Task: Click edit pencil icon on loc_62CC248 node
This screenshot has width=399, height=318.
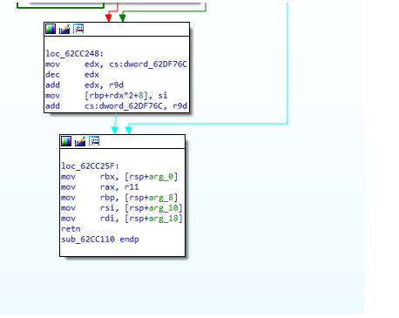Action: pyautogui.click(x=64, y=29)
